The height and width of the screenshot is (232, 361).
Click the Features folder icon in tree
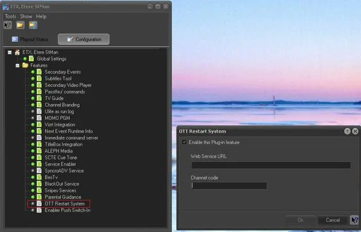pyautogui.click(x=25, y=65)
